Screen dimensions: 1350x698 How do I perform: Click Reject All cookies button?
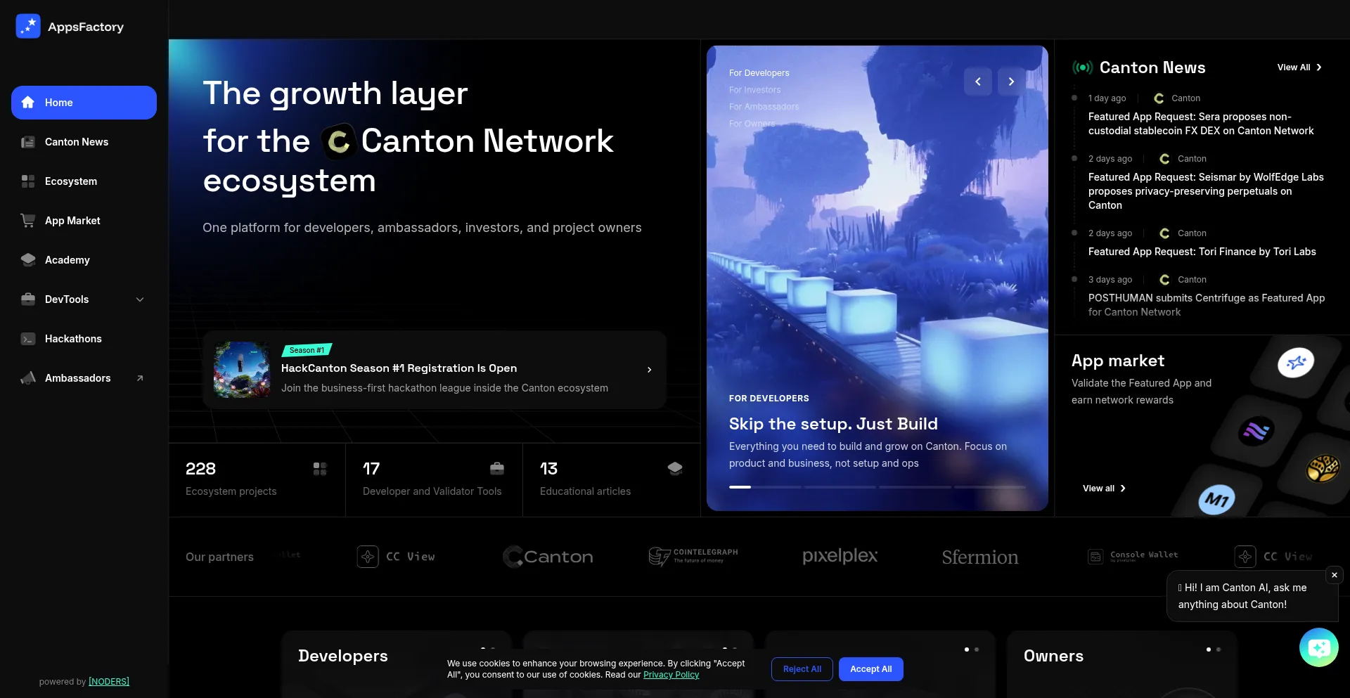802,669
